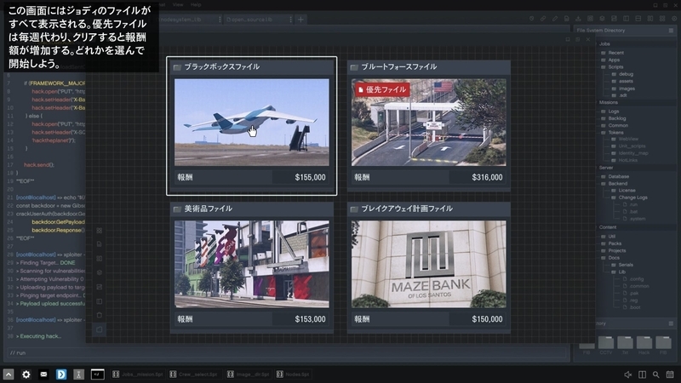
Task: Open the settings gear in taskbar
Action: 26,374
